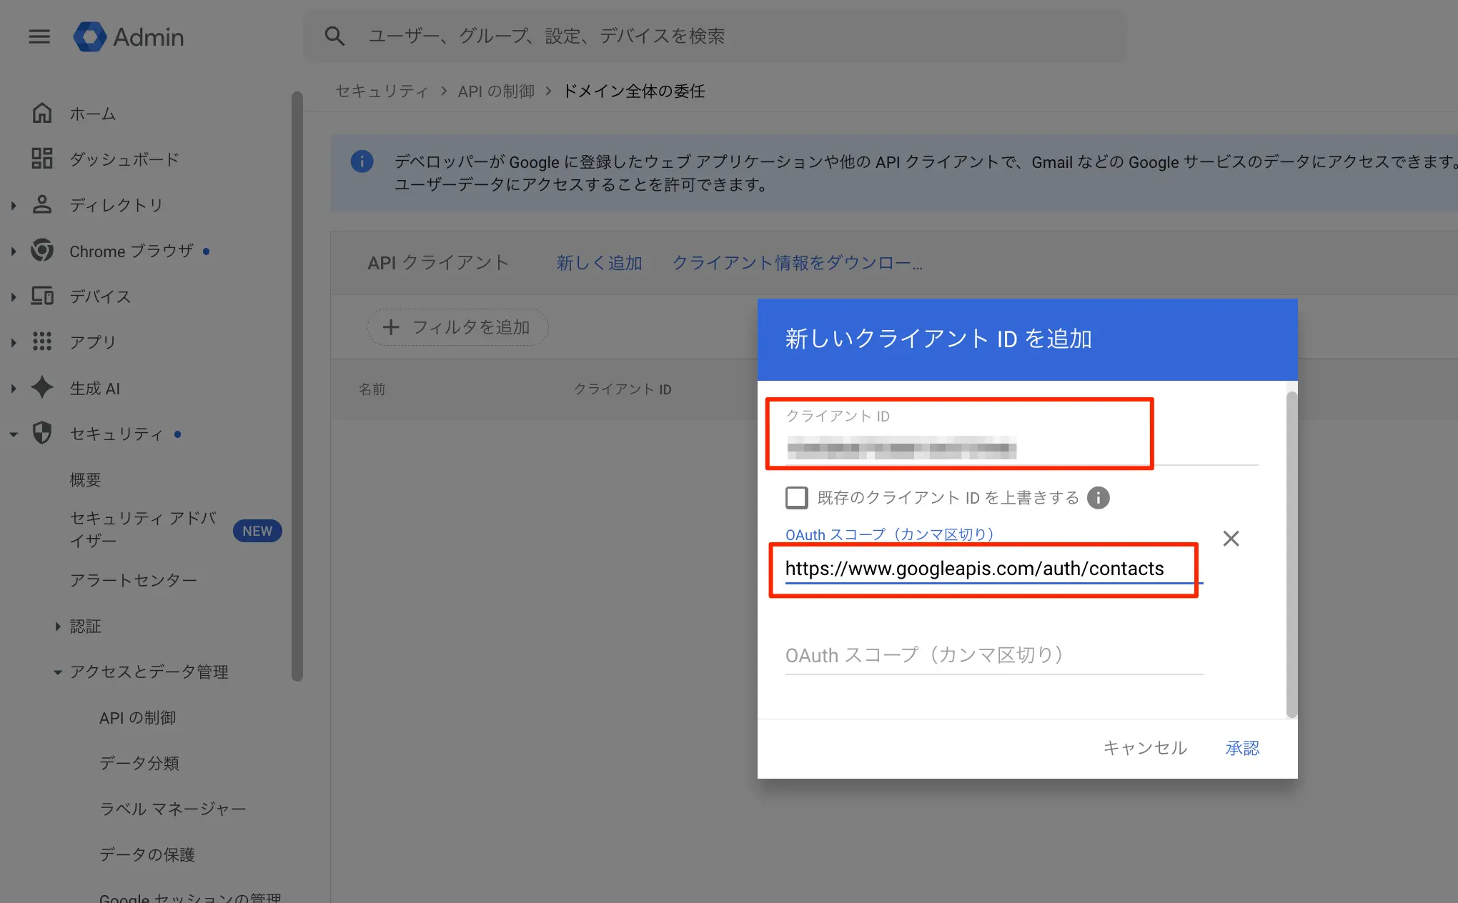The image size is (1458, 903).
Task: Expand the ディレクトリ sidebar section
Action: pos(14,206)
